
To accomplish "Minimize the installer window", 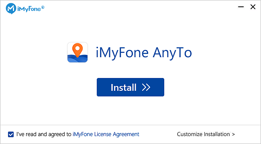I will (x=241, y=7).
